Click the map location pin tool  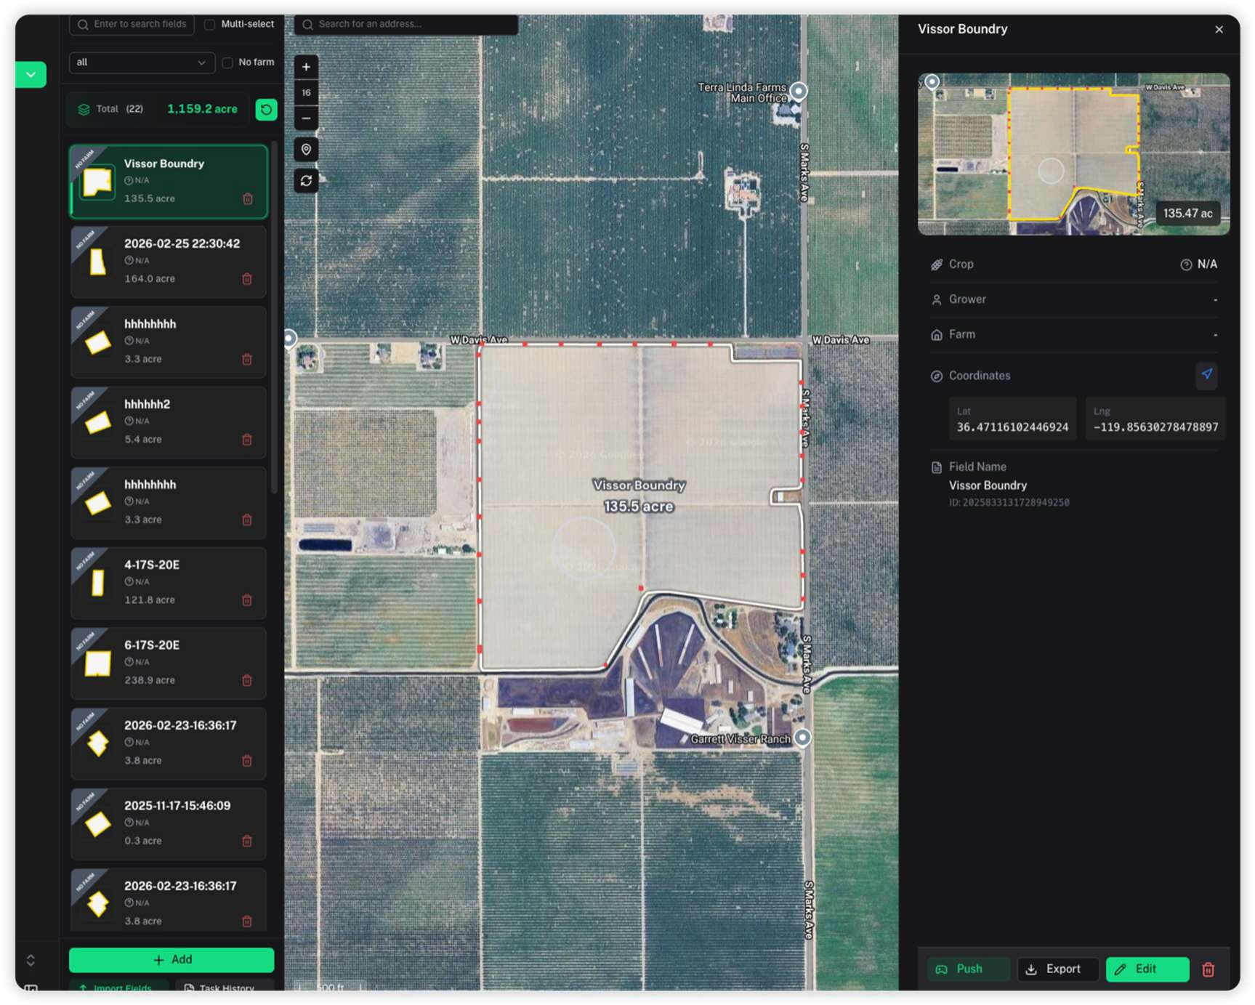306,150
